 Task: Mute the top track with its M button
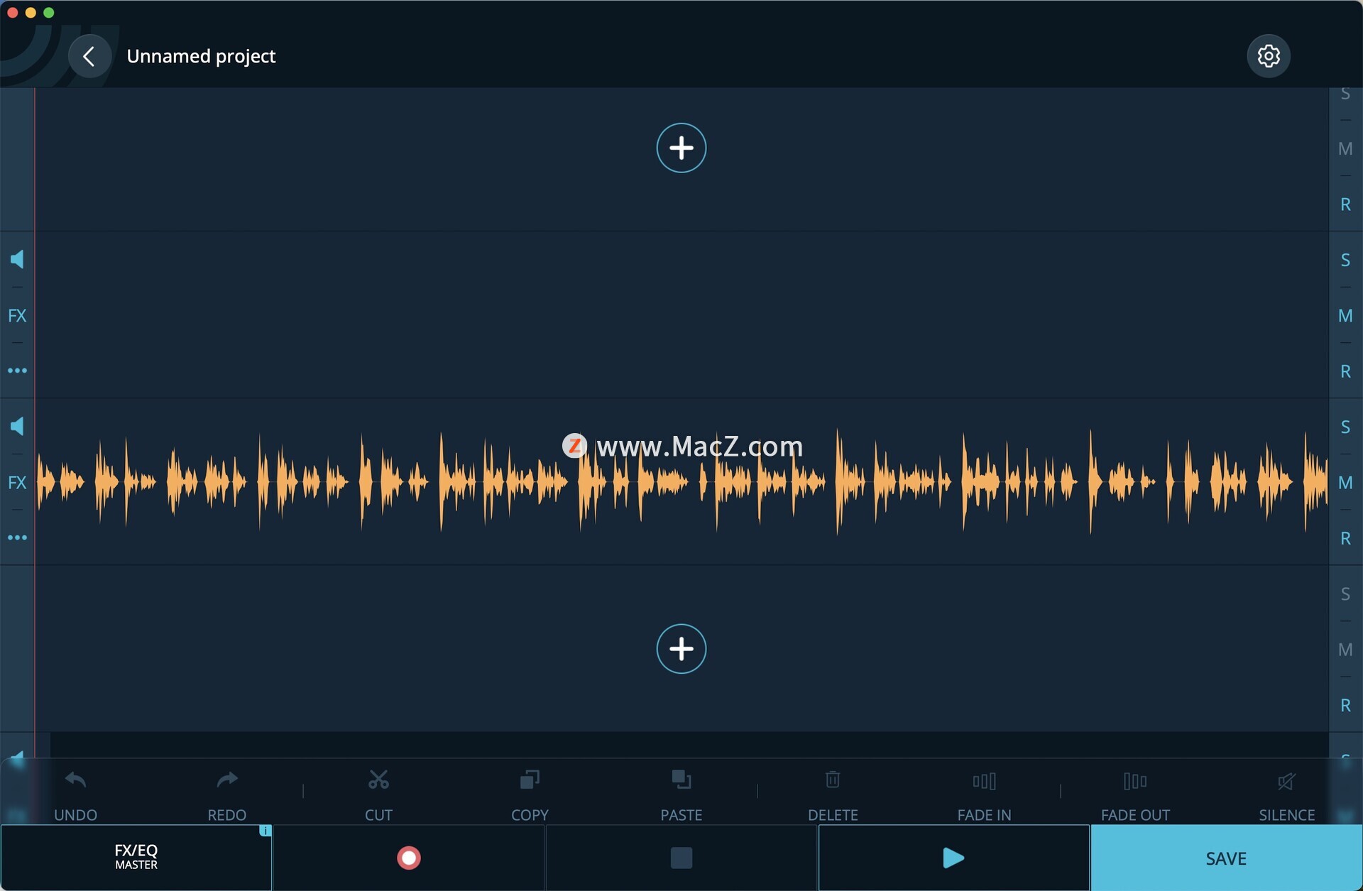[1345, 148]
